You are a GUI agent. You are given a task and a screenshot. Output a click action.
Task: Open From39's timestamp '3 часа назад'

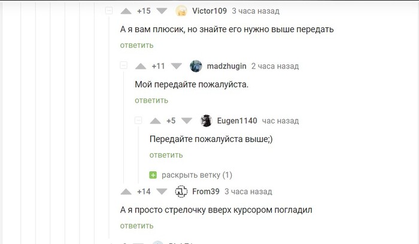(x=248, y=192)
